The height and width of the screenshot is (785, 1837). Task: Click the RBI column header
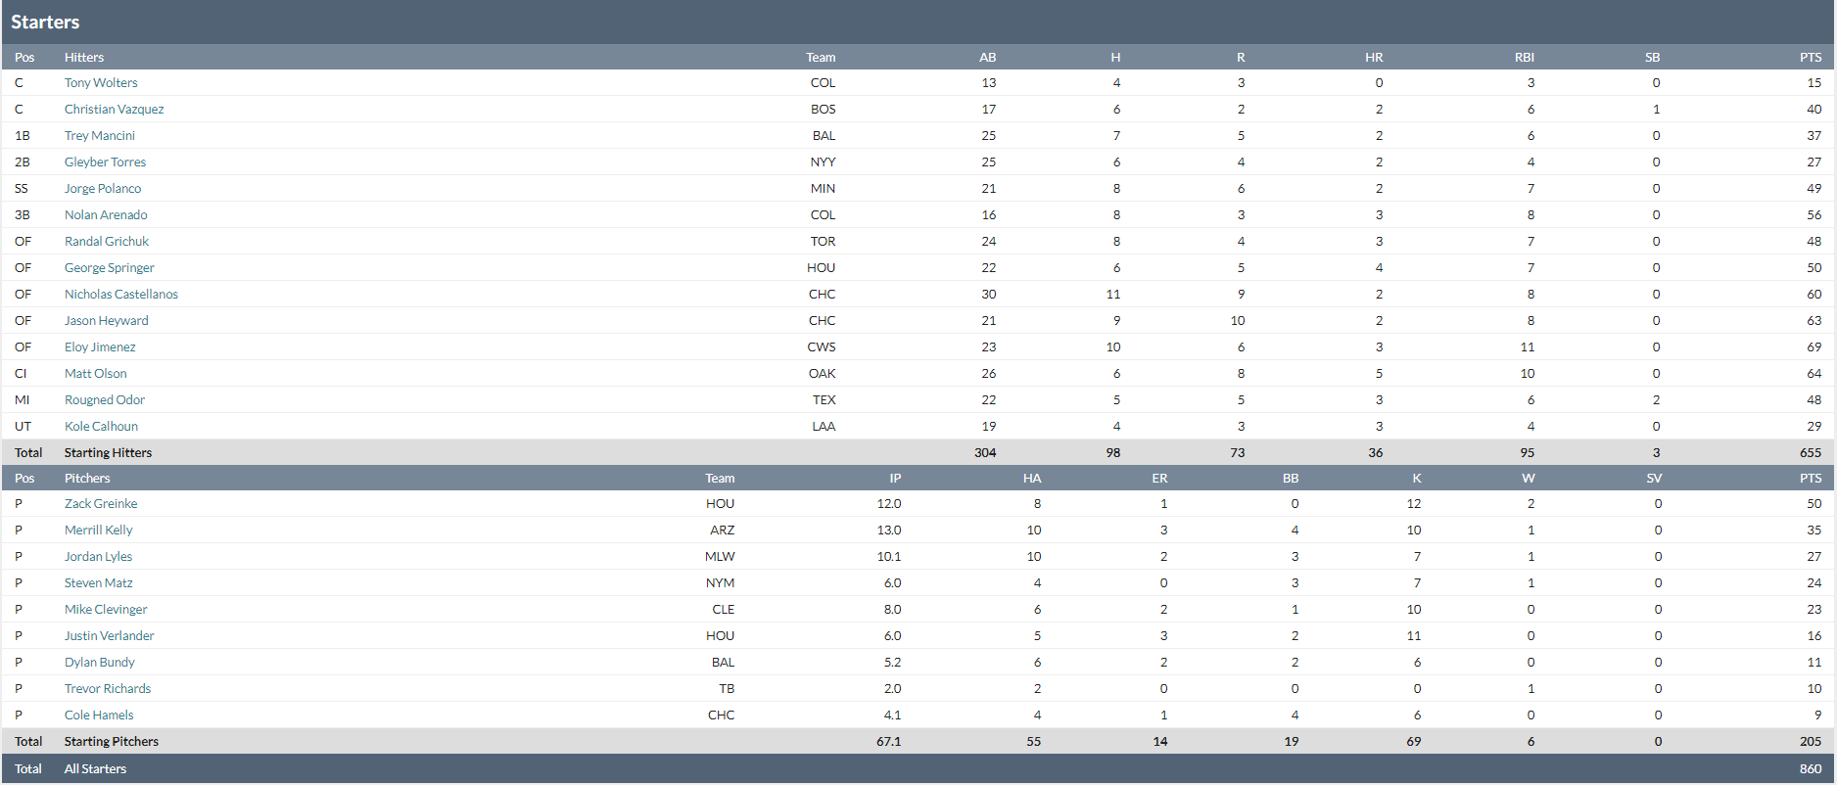(x=1525, y=58)
